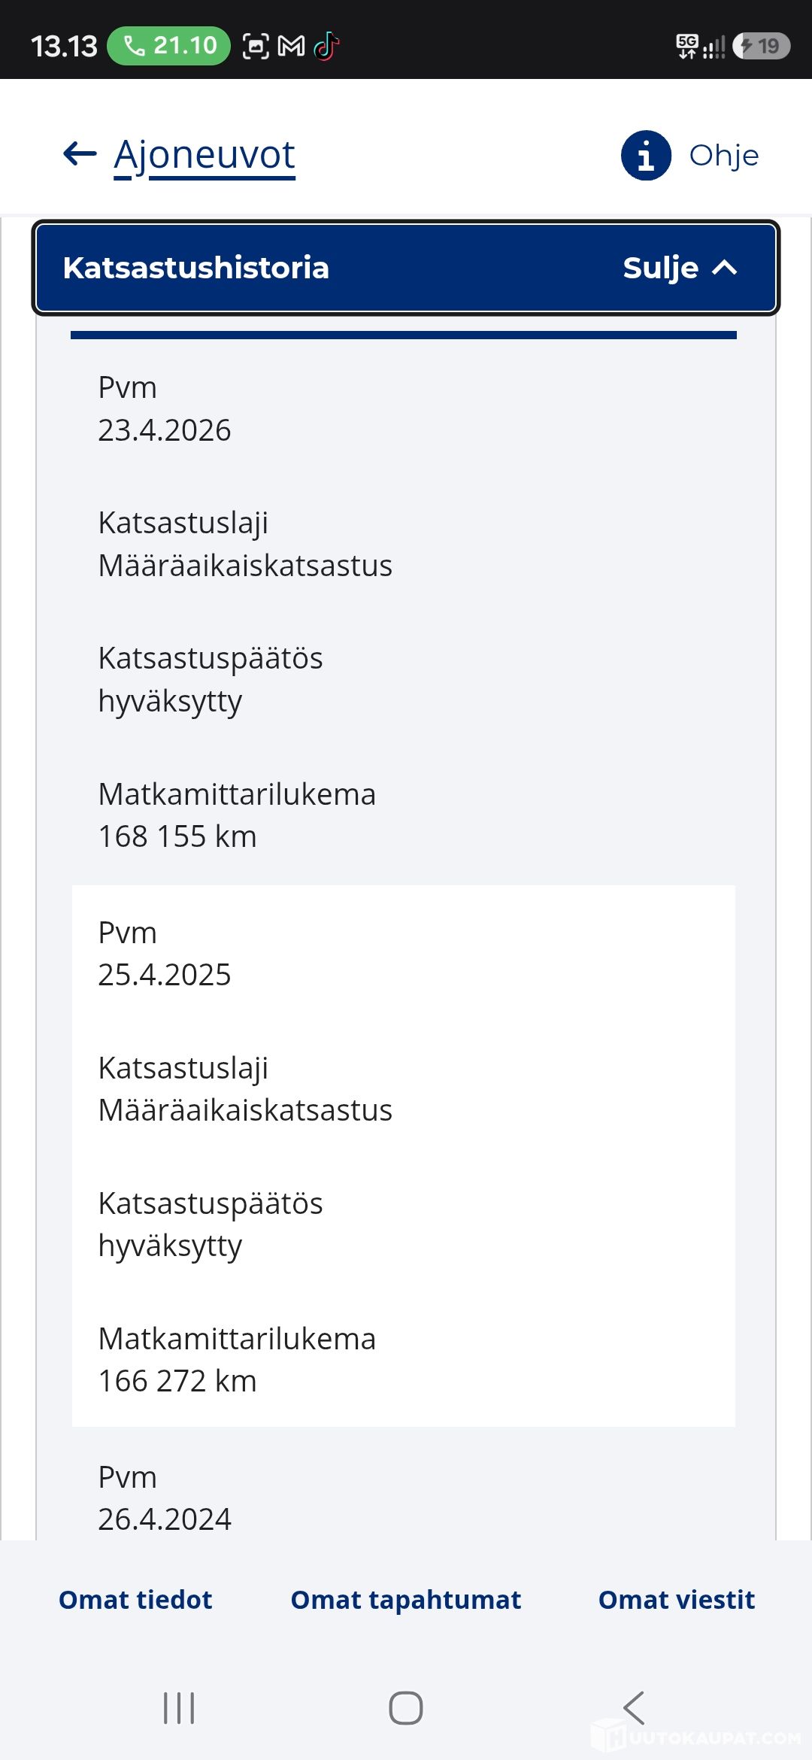Select the 25.4.2025 inspection record card
Image resolution: width=812 pixels, height=1760 pixels.
(404, 1156)
